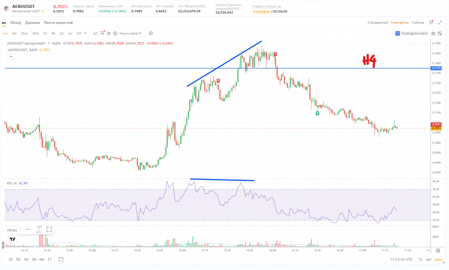Viewport: 449px width, 270px height.
Task: Select the 4h timeframe
Action: pyautogui.click(x=53, y=33)
